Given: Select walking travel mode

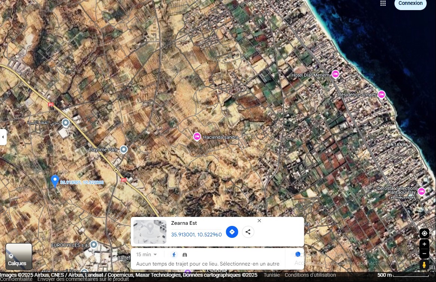Looking at the screenshot, I should [x=174, y=255].
